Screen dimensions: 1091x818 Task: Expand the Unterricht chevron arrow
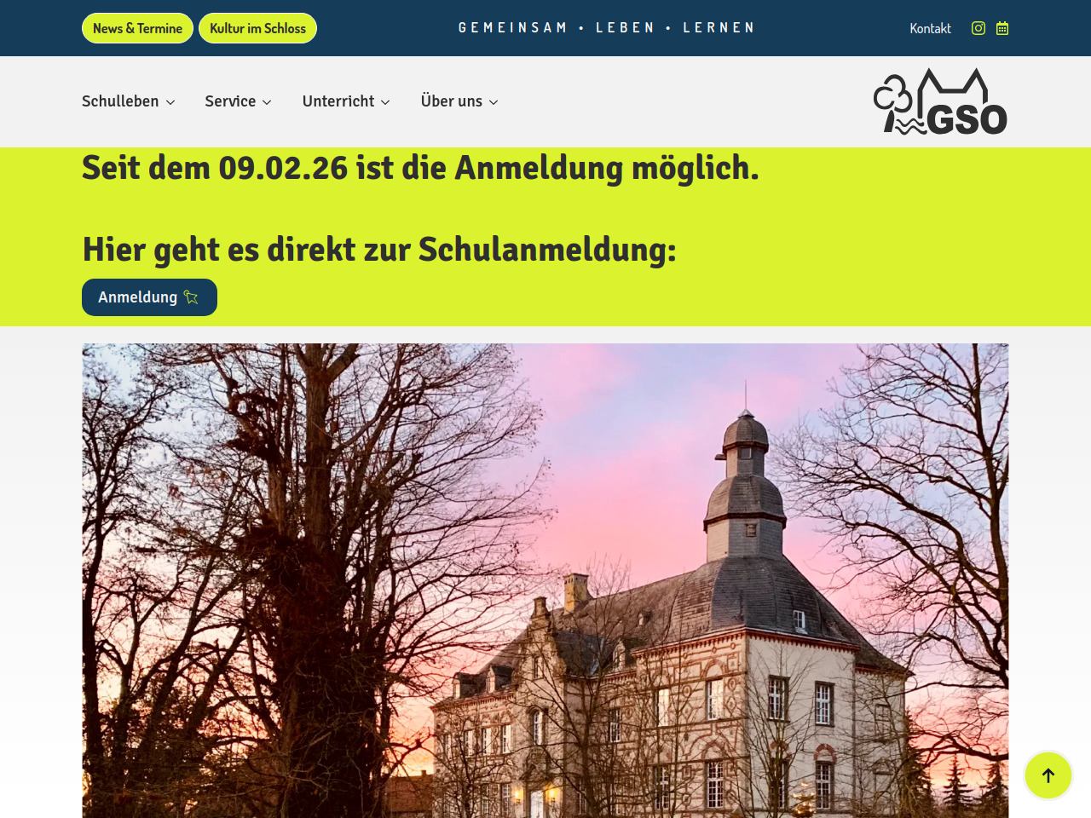pos(385,102)
